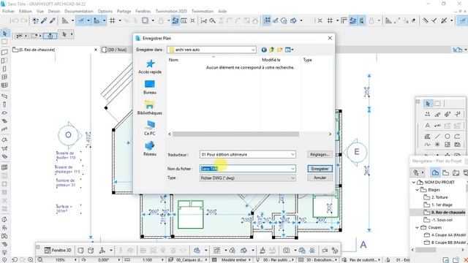Open Ce PC in the places bar

(150, 129)
